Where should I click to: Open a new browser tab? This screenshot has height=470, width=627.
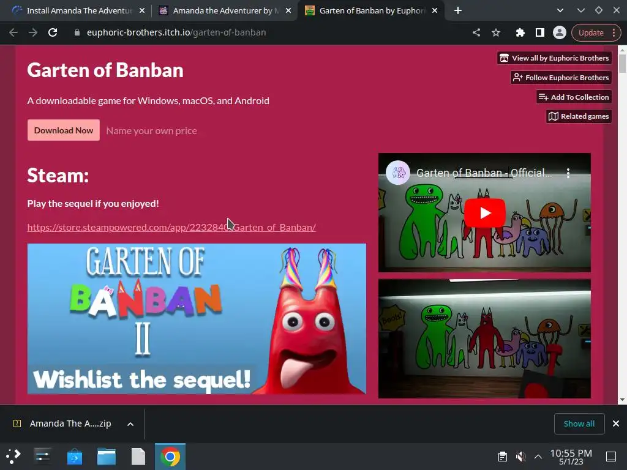click(458, 10)
